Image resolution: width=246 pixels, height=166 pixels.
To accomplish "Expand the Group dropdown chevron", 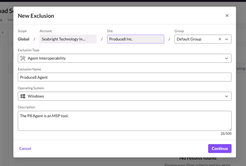I will pos(227,39).
